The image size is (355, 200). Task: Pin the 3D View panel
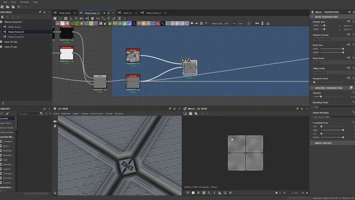[x=170, y=109]
